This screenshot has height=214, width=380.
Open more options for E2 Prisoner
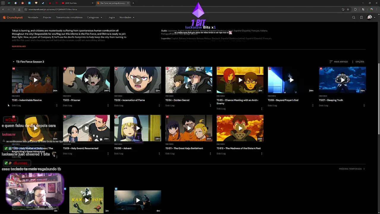tap(108, 106)
